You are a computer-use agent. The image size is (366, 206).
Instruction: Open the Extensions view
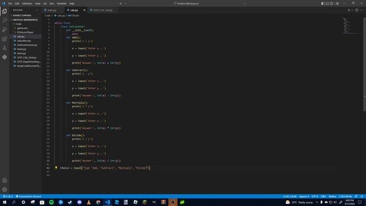pos(5,39)
